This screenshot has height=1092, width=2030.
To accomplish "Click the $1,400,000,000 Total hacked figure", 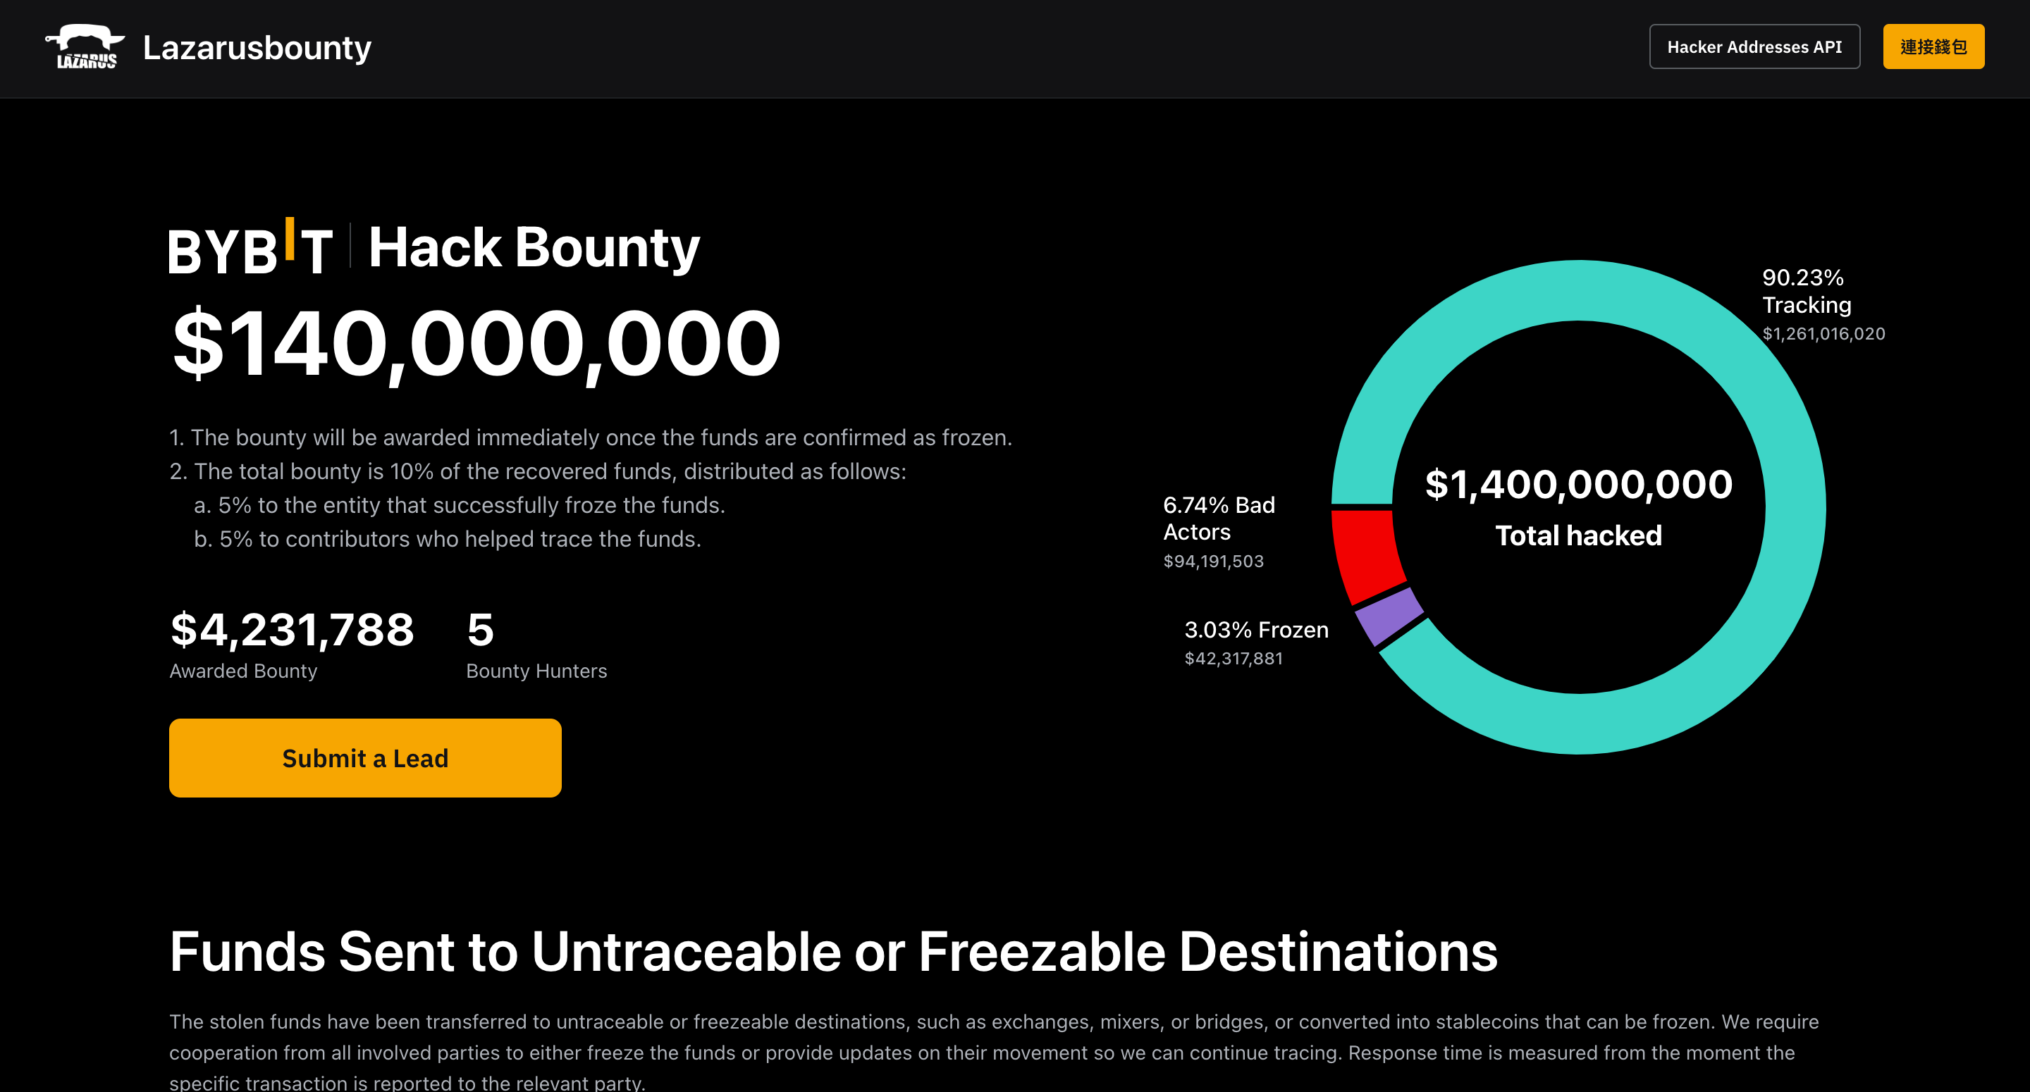I will click(x=1578, y=506).
